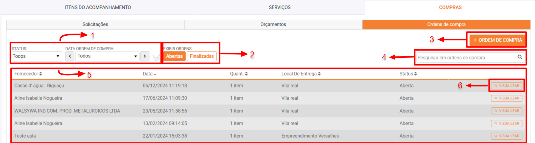Toggle Finalizadas orders filter
535x143 pixels.
[202, 56]
